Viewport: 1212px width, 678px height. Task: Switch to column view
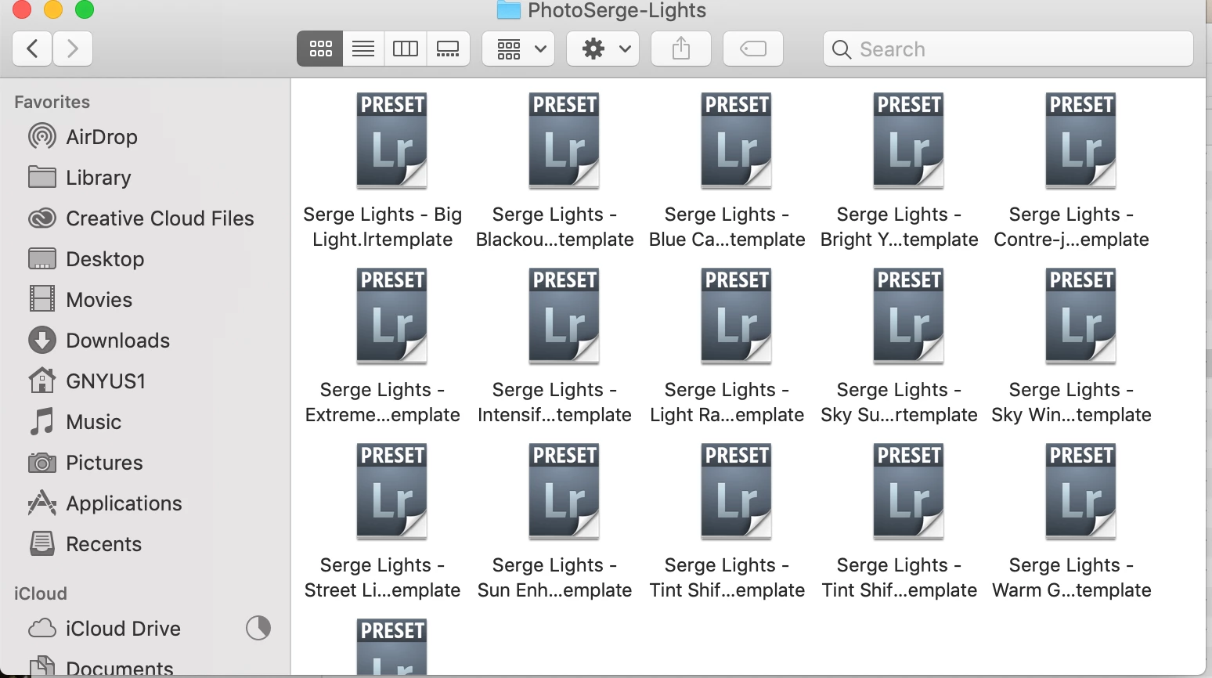[x=406, y=49]
